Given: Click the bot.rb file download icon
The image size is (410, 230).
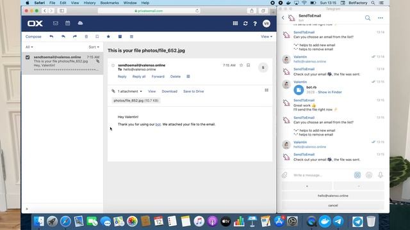Looking at the screenshot, I should 299,89.
